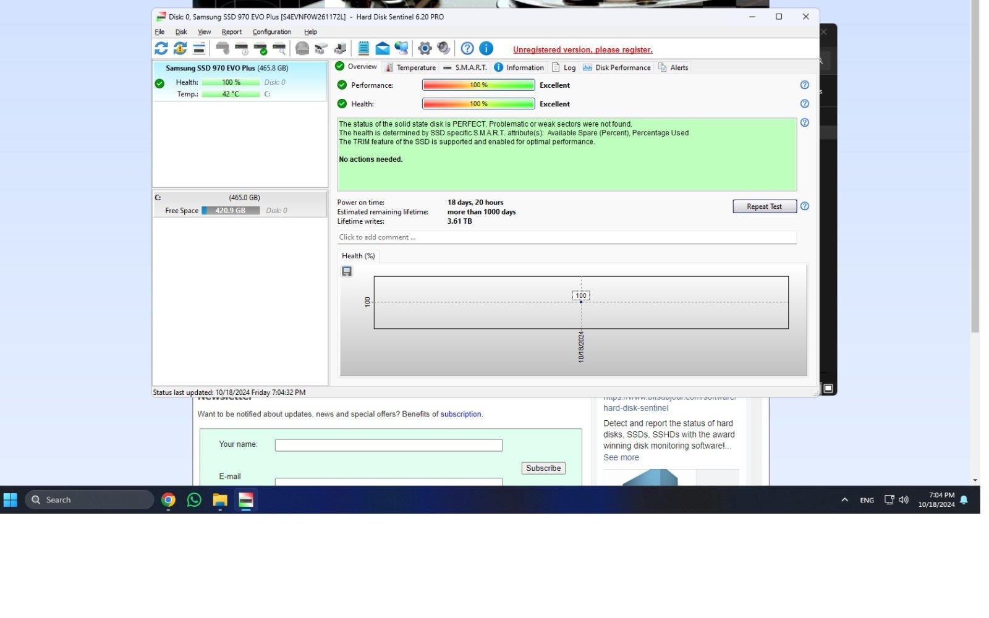
Task: Click the Unregistered version, please register link
Action: click(583, 50)
